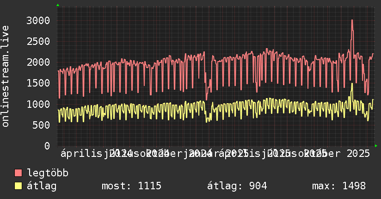Click the yellow swatch's átlag legend label
Viewport: 381px width, 199px height.
pyautogui.click(x=42, y=186)
